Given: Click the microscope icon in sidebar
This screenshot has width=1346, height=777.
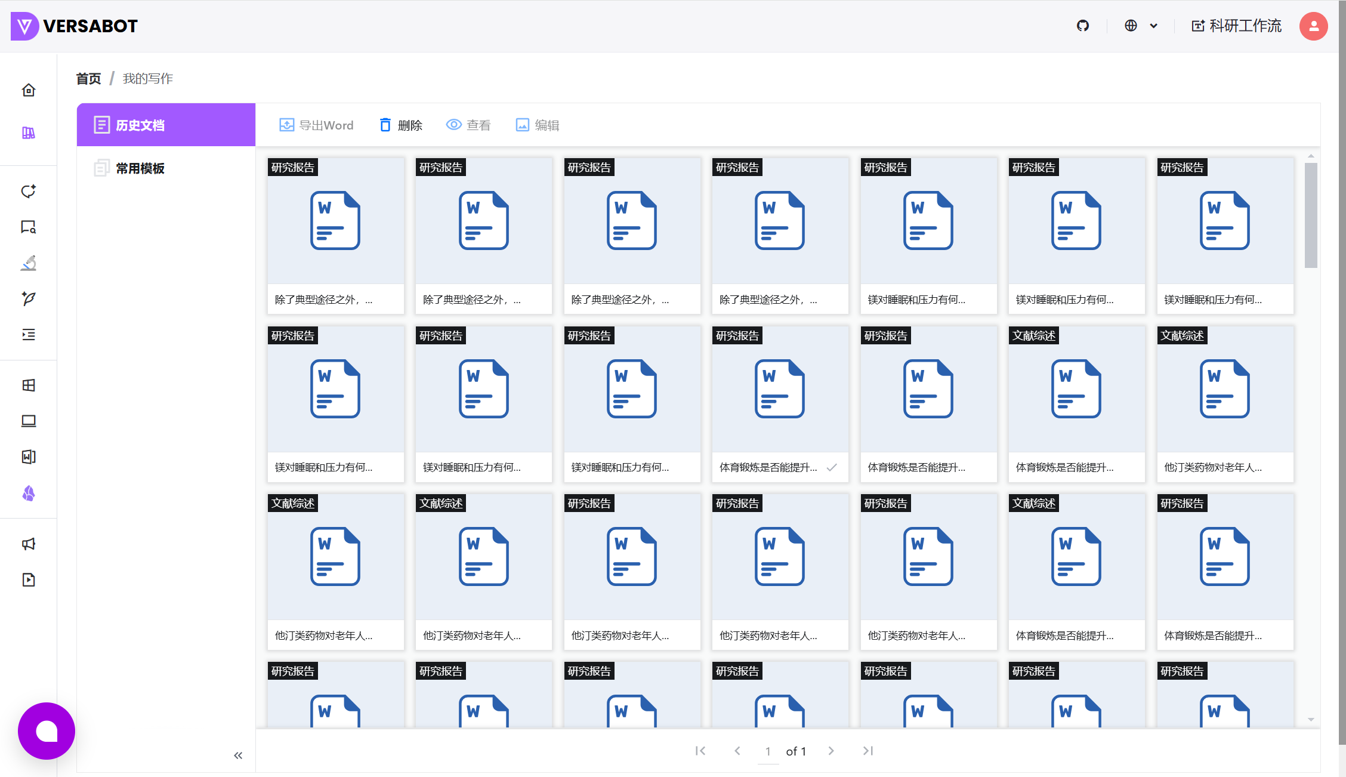Looking at the screenshot, I should pyautogui.click(x=29, y=263).
